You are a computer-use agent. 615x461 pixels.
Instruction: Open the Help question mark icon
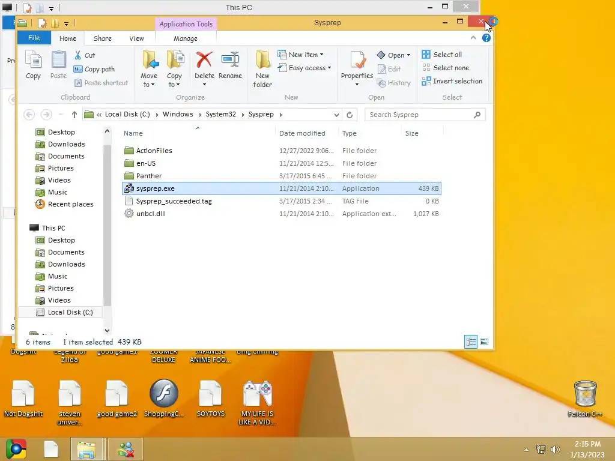[x=486, y=38]
